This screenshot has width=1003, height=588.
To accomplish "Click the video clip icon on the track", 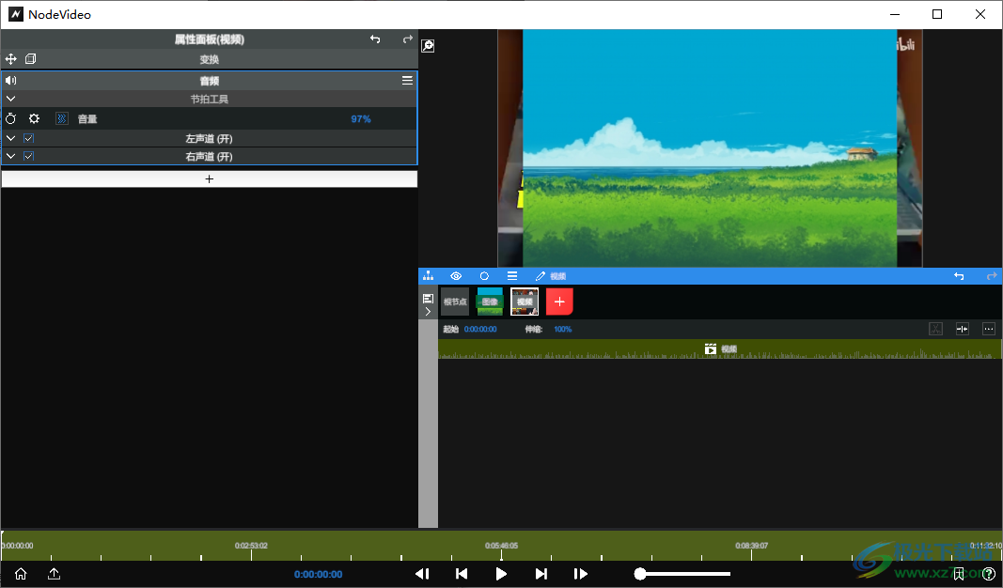I will pos(710,349).
